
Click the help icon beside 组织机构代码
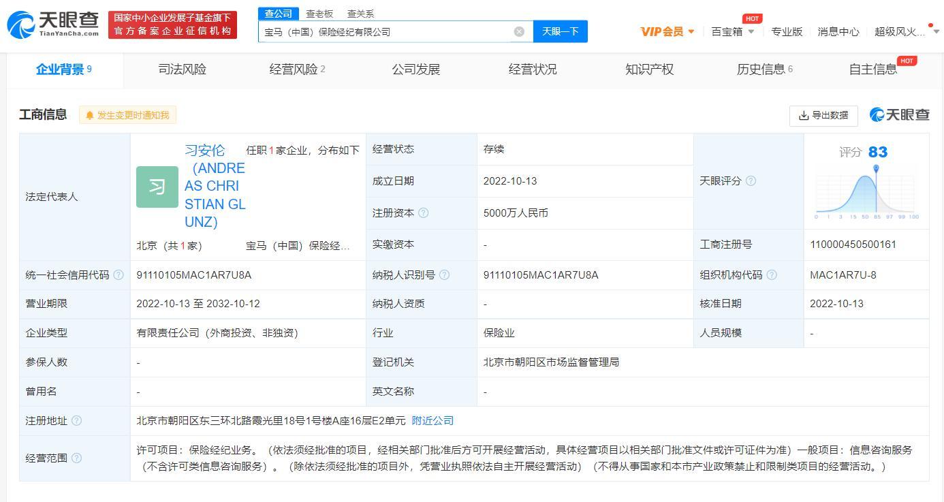click(x=772, y=275)
